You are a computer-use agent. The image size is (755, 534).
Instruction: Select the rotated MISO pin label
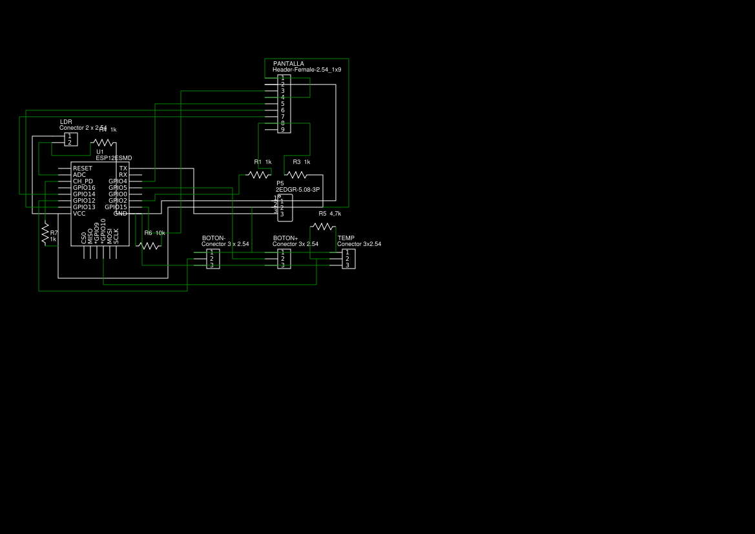[90, 236]
